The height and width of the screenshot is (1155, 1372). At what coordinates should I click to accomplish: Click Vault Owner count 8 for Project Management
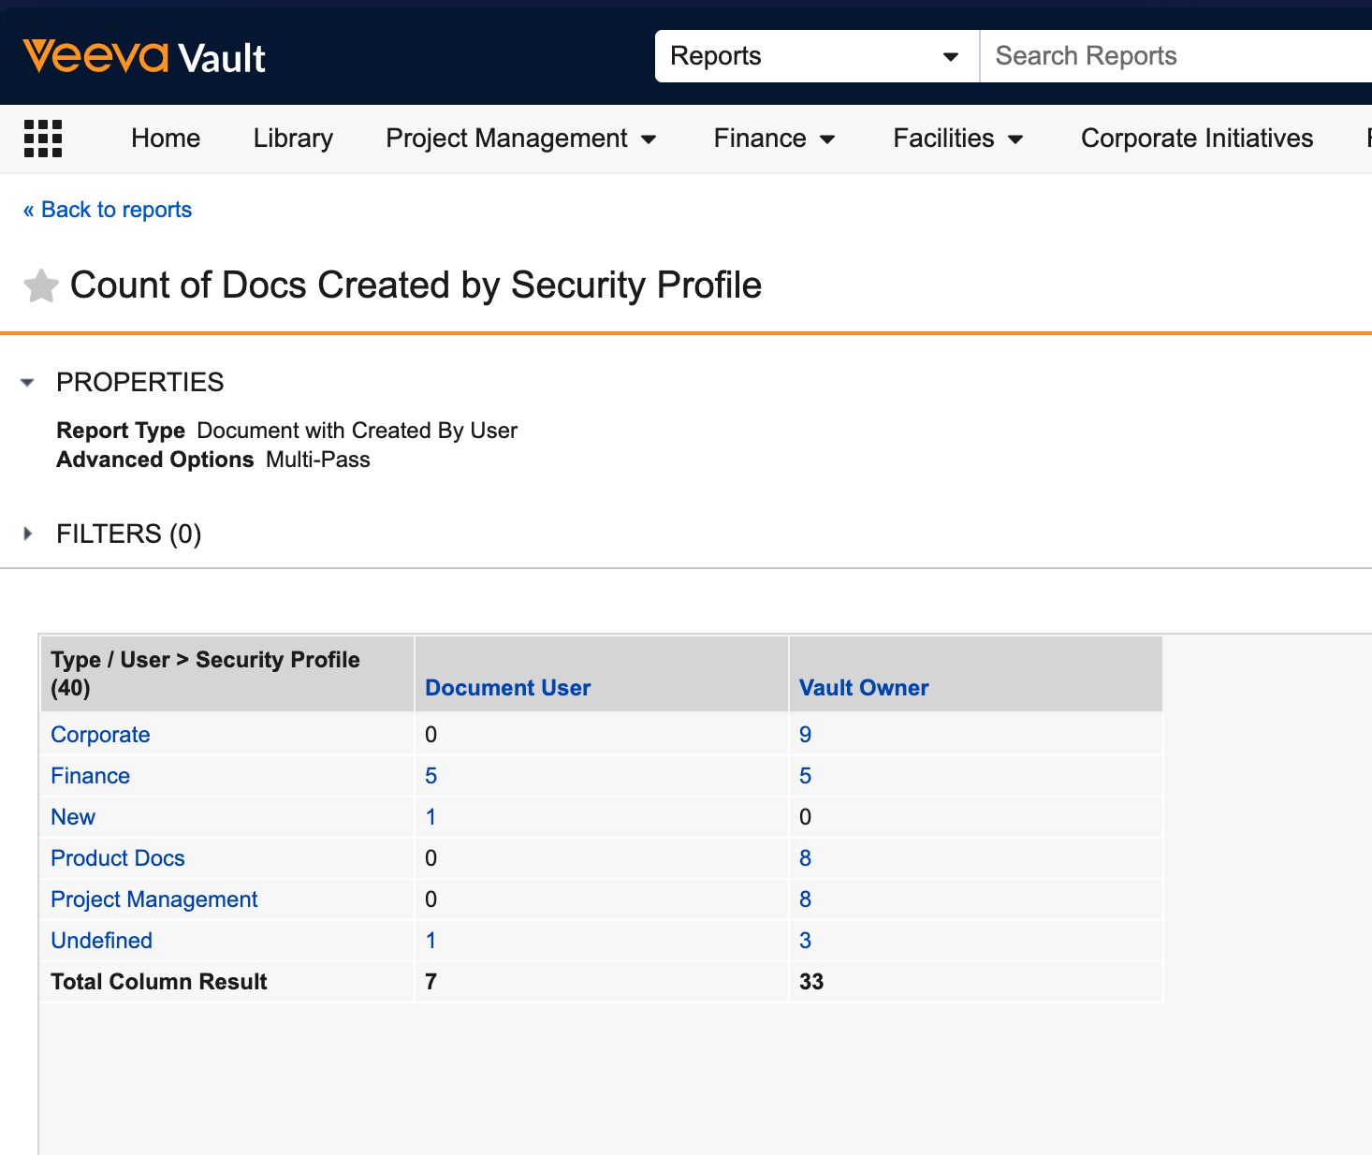coord(805,899)
